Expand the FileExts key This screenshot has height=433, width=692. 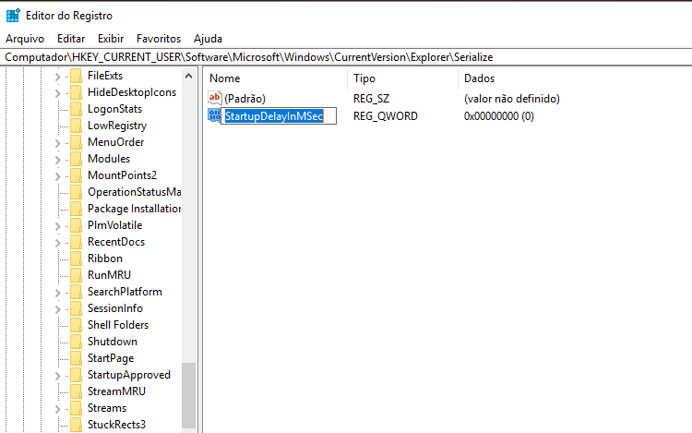coord(57,77)
